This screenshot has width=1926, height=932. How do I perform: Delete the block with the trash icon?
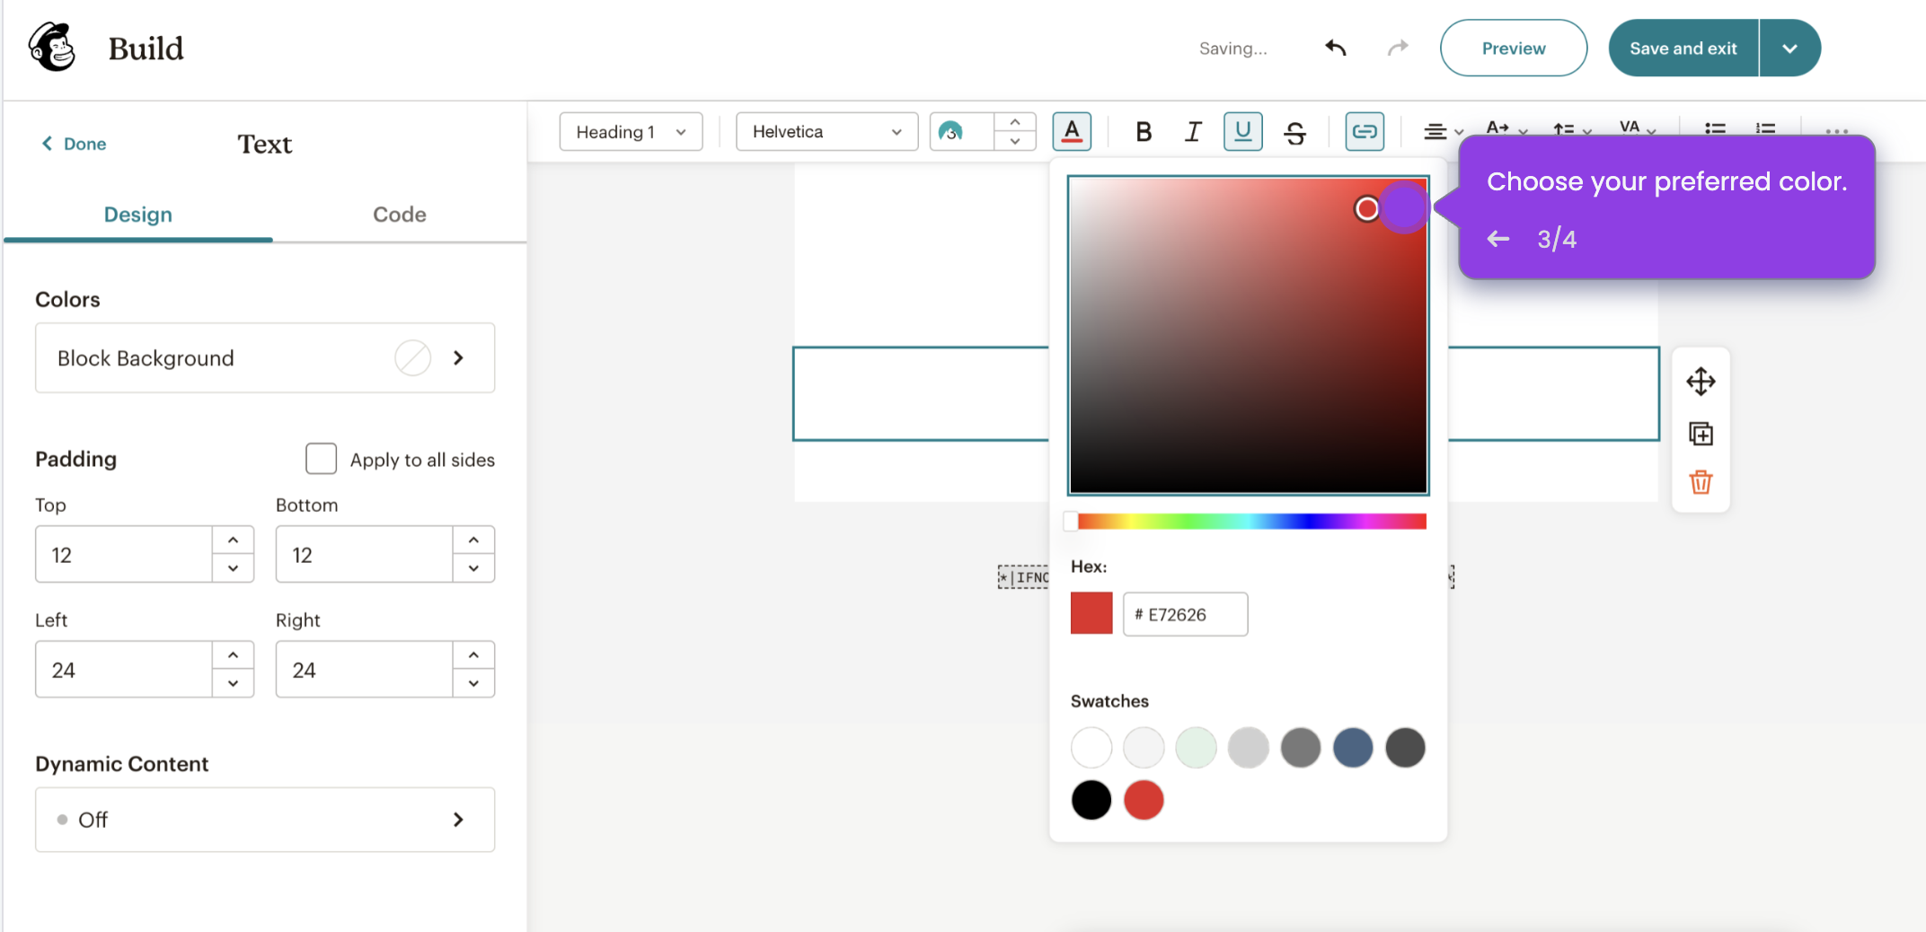tap(1701, 482)
